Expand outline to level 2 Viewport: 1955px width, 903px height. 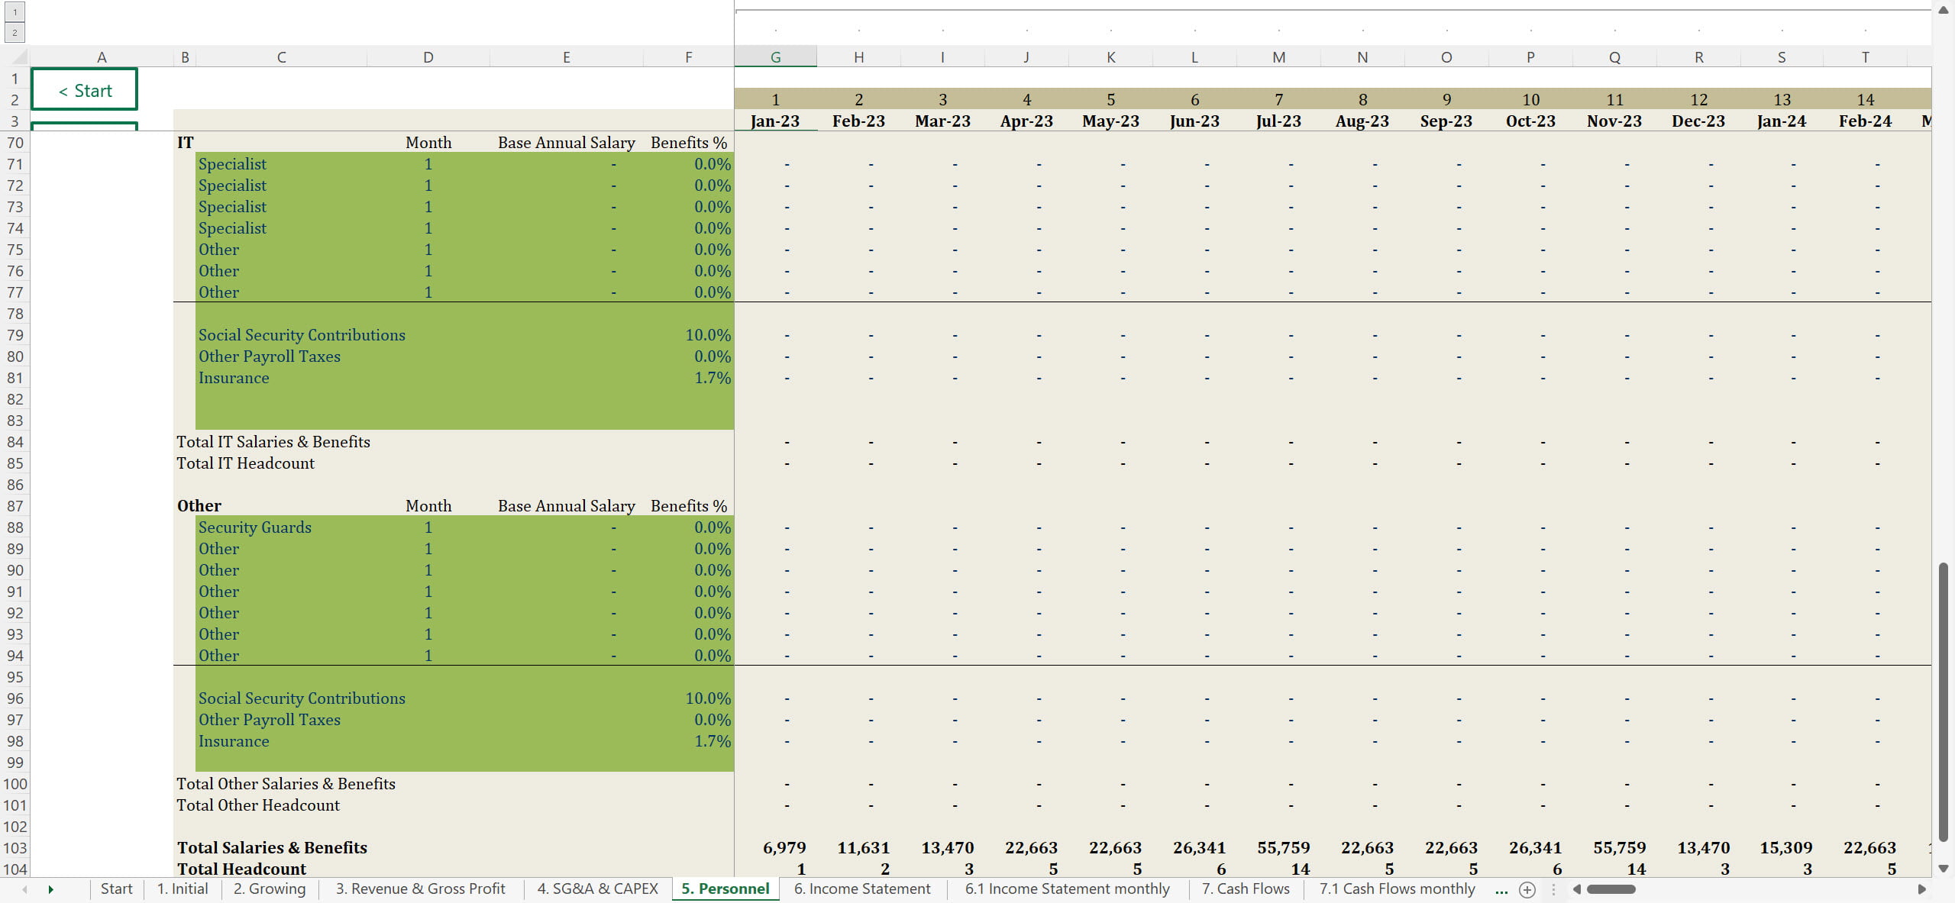tap(15, 32)
